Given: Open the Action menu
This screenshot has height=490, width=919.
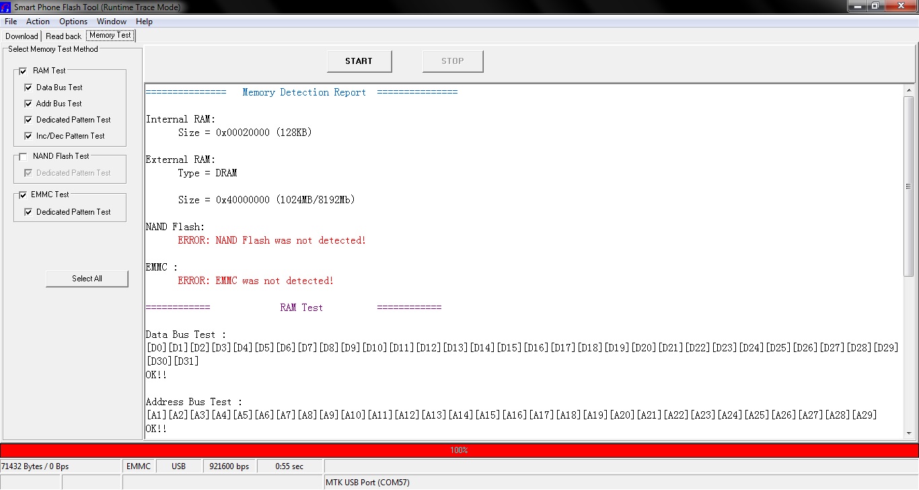Looking at the screenshot, I should click(x=38, y=22).
